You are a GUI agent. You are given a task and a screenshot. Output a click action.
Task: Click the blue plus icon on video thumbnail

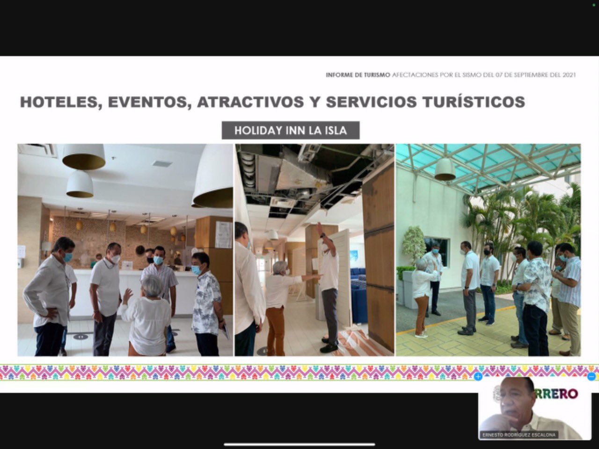point(478,376)
